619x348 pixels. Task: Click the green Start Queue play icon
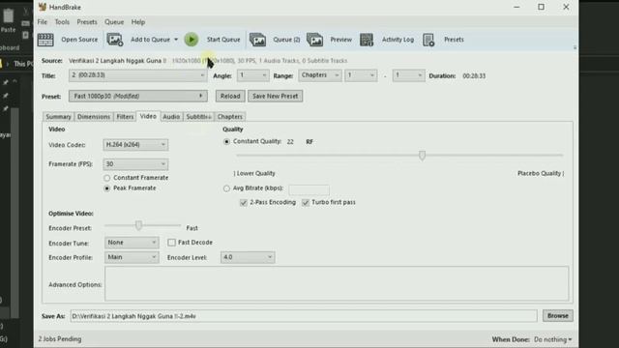click(x=192, y=40)
